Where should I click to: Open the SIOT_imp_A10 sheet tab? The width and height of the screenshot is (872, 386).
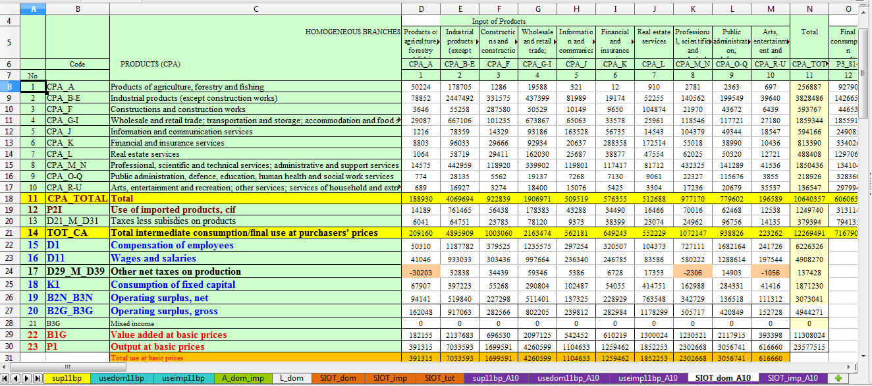click(794, 378)
